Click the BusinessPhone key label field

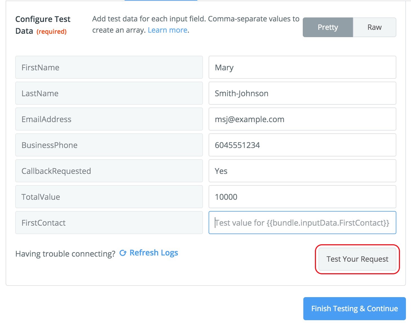pos(109,145)
